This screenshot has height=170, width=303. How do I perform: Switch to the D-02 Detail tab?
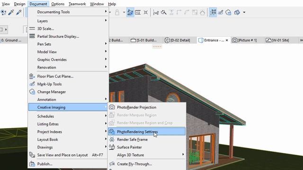tap(177, 40)
